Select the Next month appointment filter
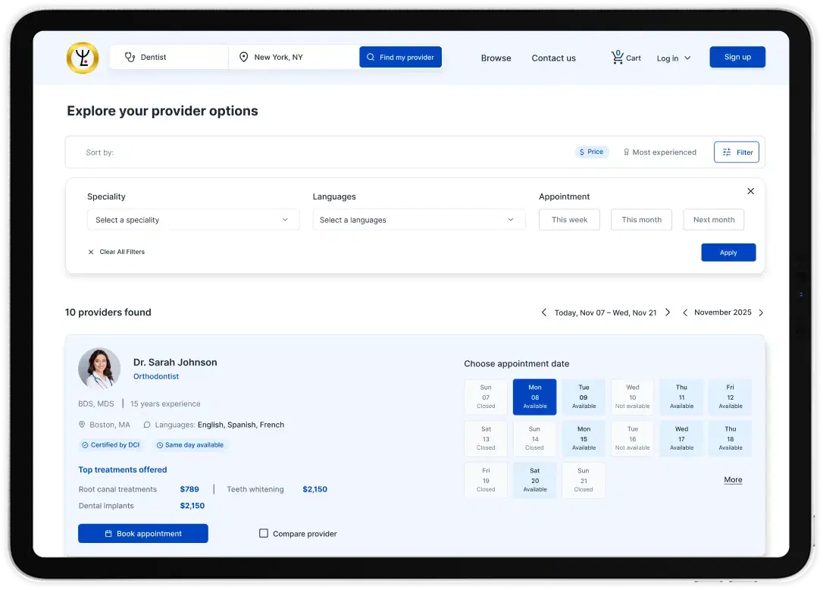The image size is (823, 590). (714, 220)
